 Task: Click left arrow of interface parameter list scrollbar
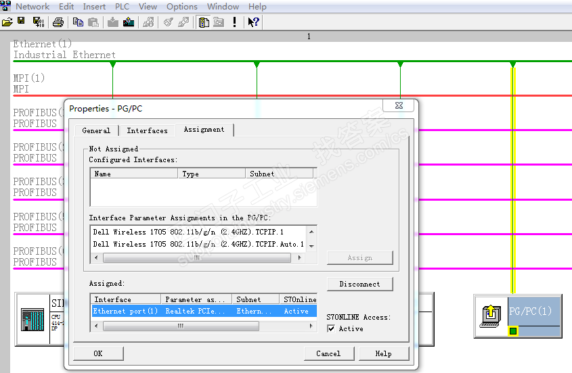click(96, 258)
